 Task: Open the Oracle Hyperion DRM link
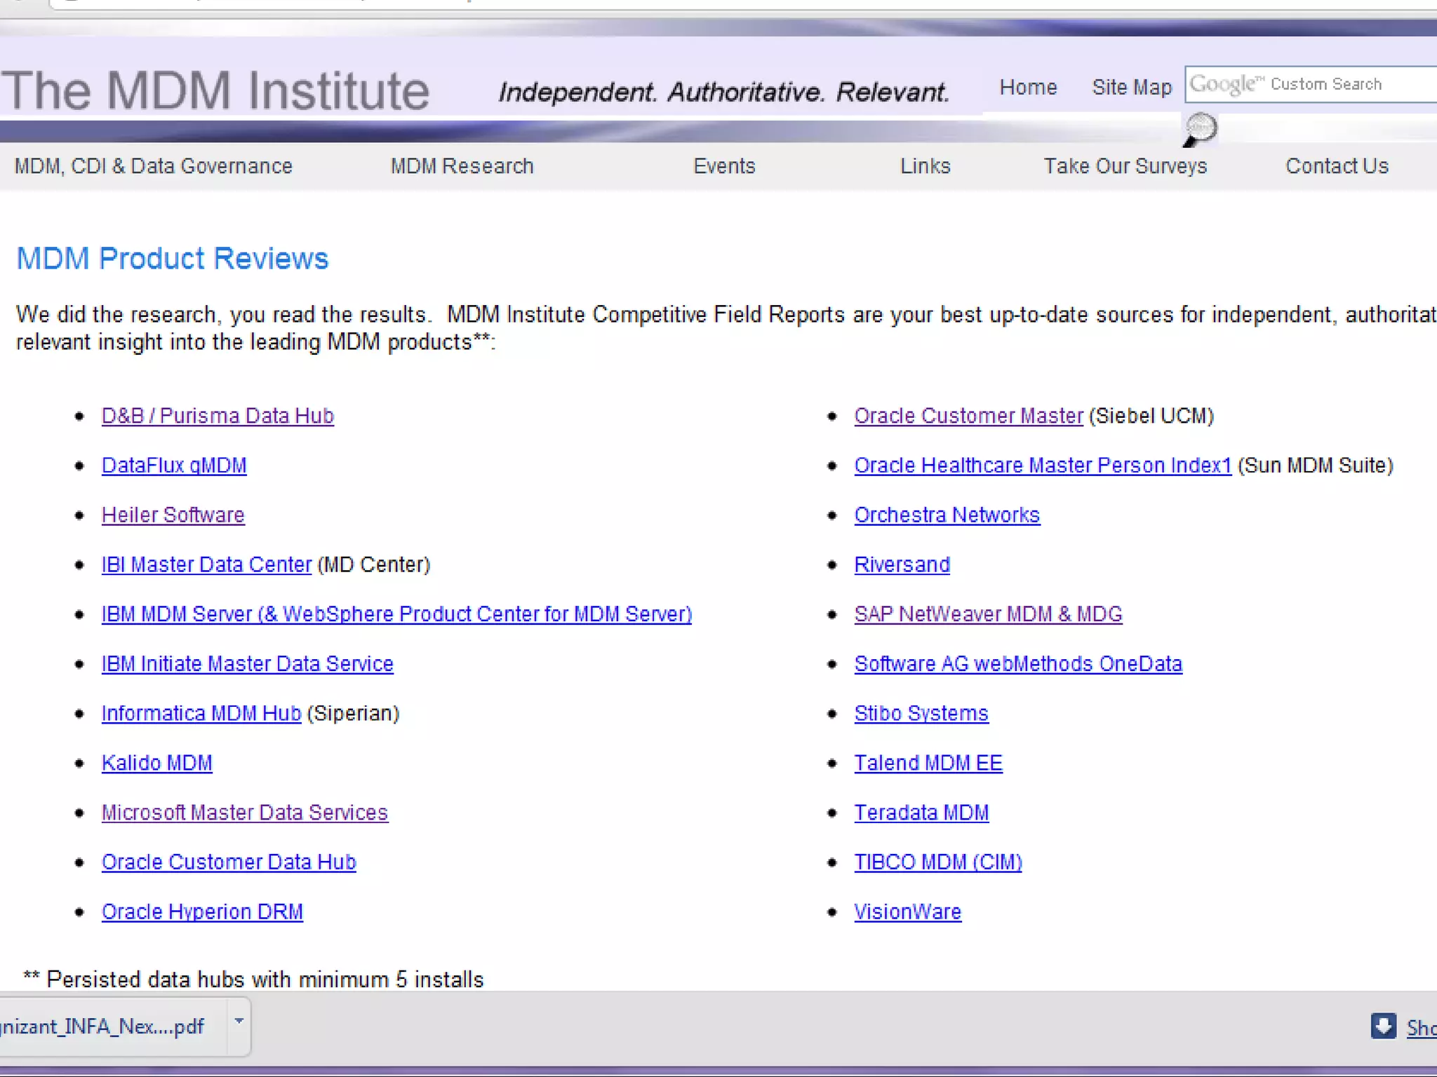tap(202, 912)
